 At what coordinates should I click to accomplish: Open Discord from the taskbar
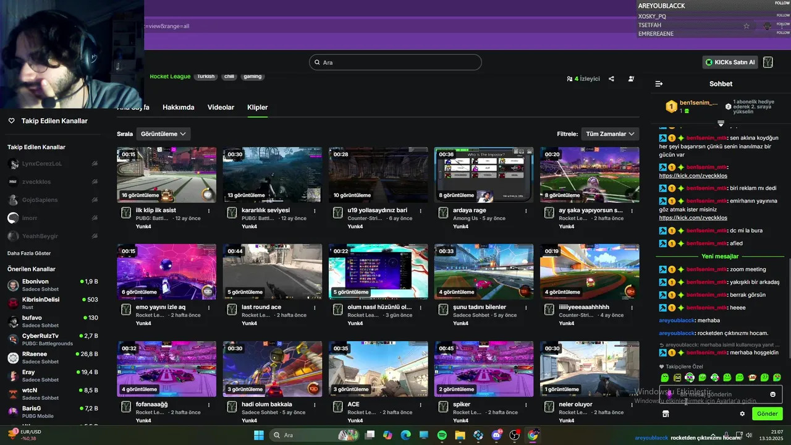[496, 435]
